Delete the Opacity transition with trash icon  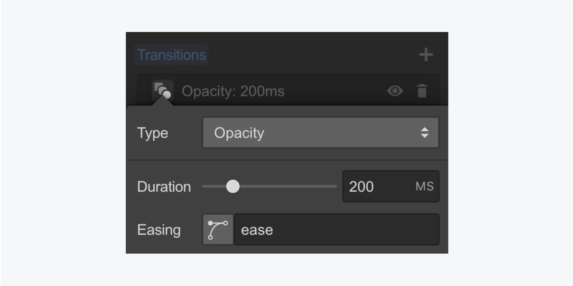pos(422,91)
